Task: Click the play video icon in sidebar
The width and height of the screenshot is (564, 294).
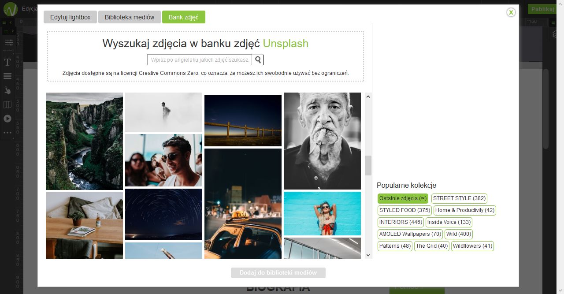Action: click(x=7, y=119)
